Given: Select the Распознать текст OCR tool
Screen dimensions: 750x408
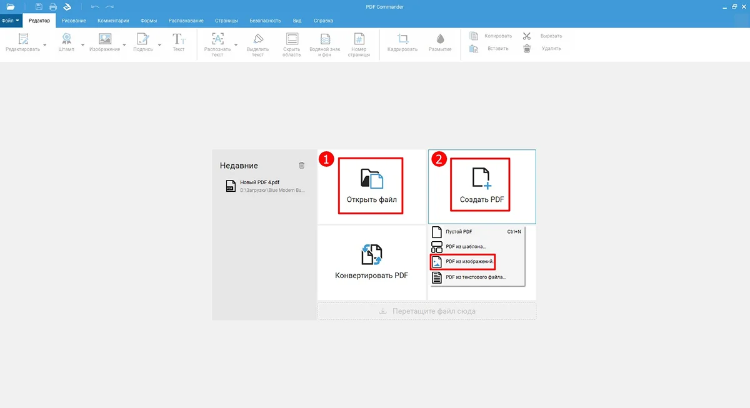Looking at the screenshot, I should [217, 39].
